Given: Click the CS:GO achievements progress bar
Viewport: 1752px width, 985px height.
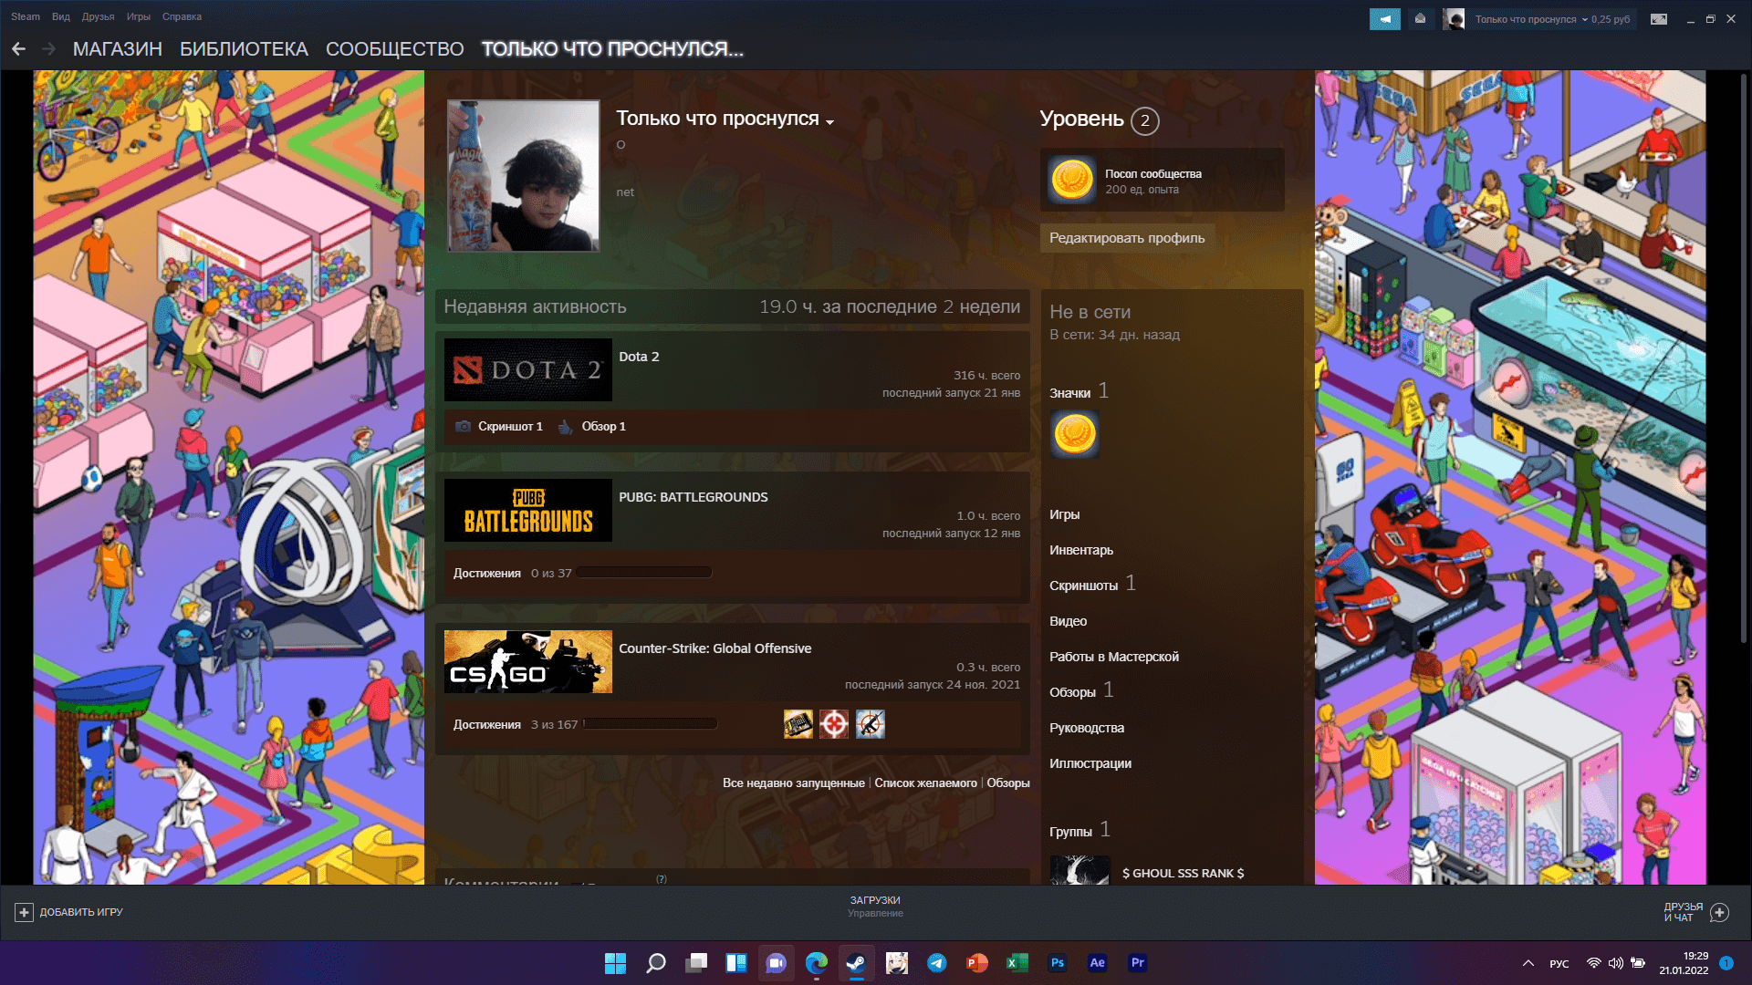Looking at the screenshot, I should pos(650,724).
